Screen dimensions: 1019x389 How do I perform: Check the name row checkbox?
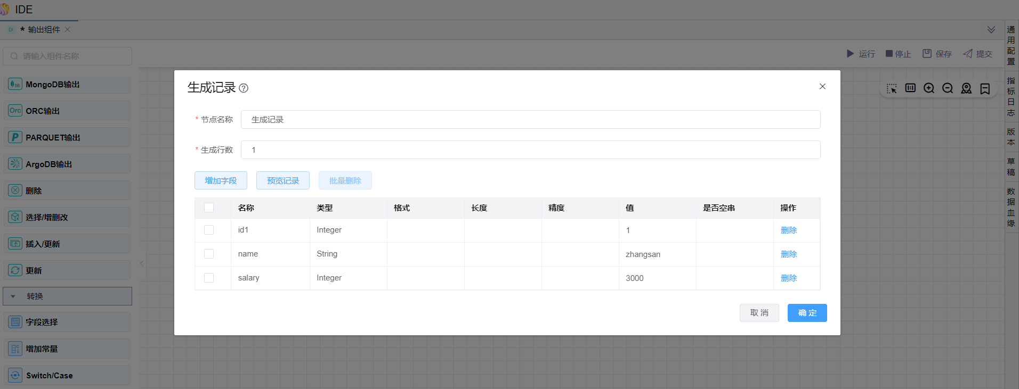(209, 254)
